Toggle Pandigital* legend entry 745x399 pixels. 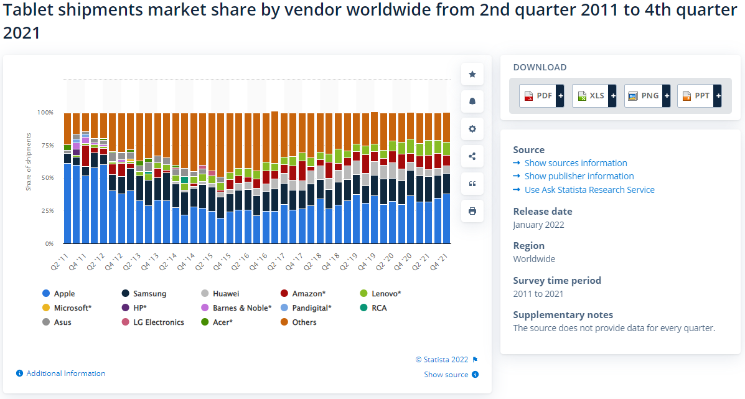pos(306,307)
